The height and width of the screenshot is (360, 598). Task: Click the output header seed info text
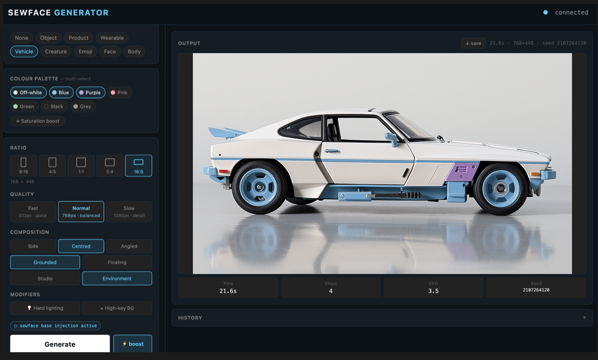pyautogui.click(x=538, y=43)
